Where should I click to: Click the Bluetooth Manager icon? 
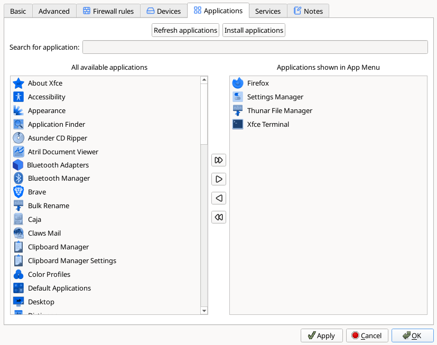pos(18,178)
